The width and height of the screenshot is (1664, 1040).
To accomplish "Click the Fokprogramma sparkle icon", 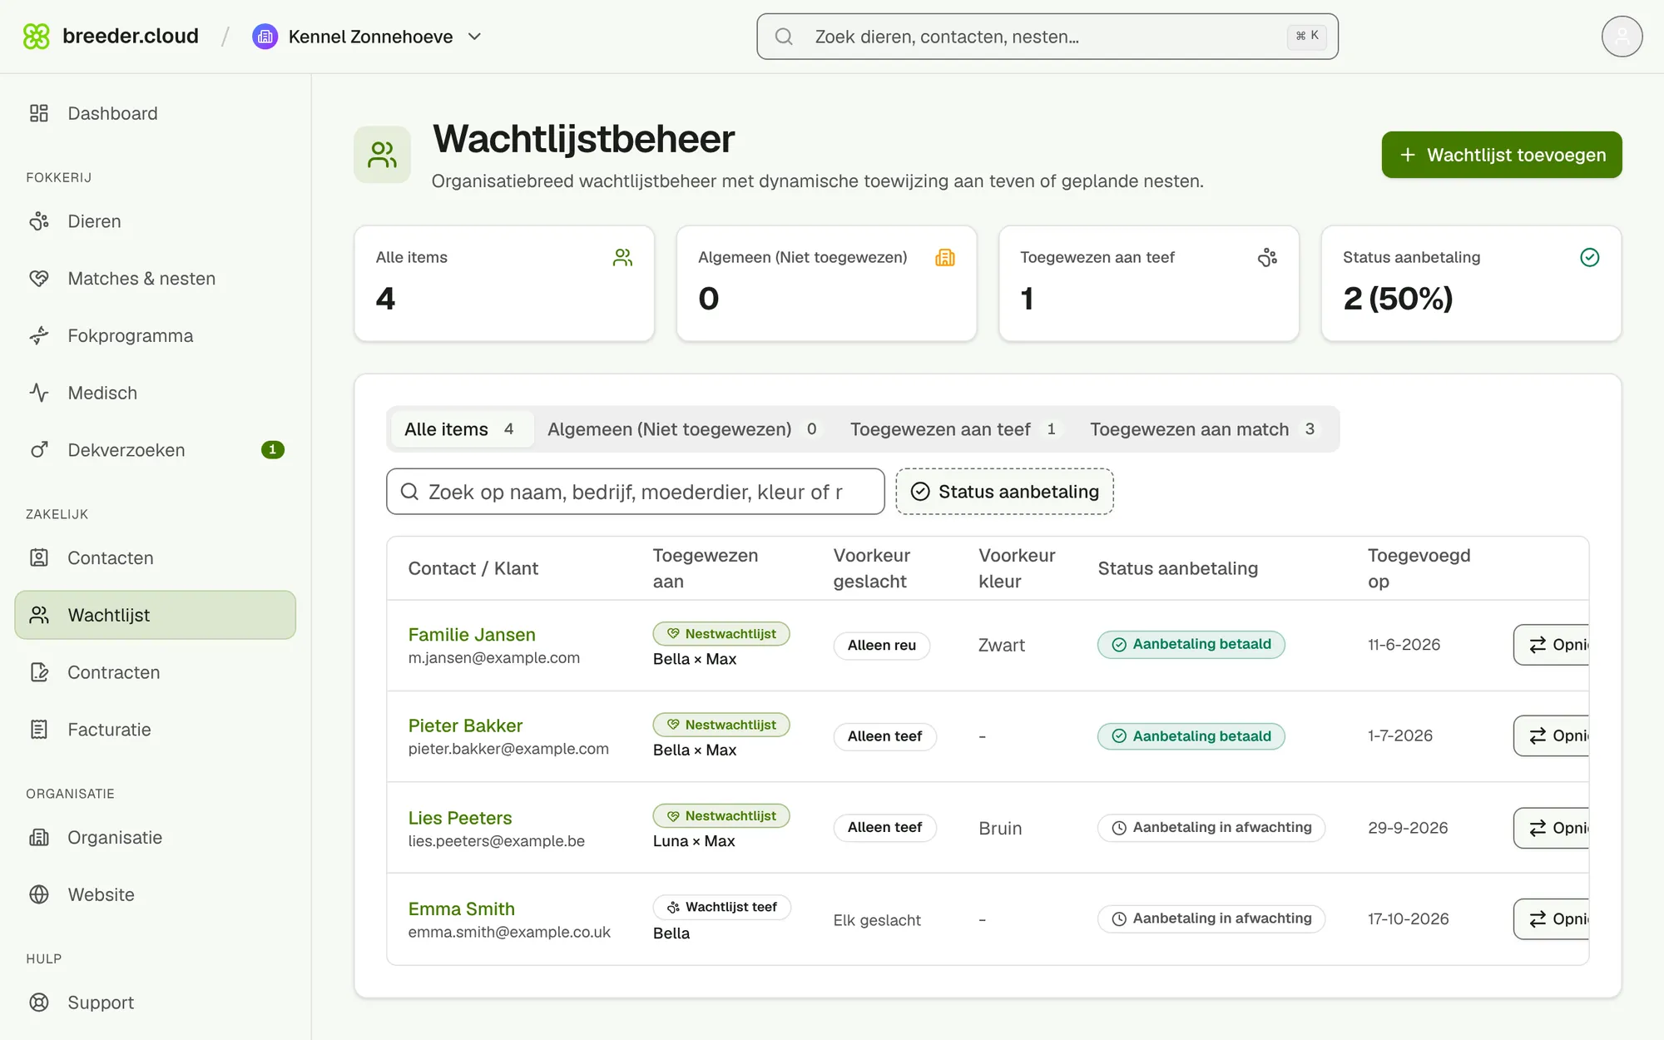I will point(39,335).
